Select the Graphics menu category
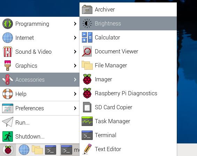Screen dimensions: 197x156 click(x=40, y=66)
